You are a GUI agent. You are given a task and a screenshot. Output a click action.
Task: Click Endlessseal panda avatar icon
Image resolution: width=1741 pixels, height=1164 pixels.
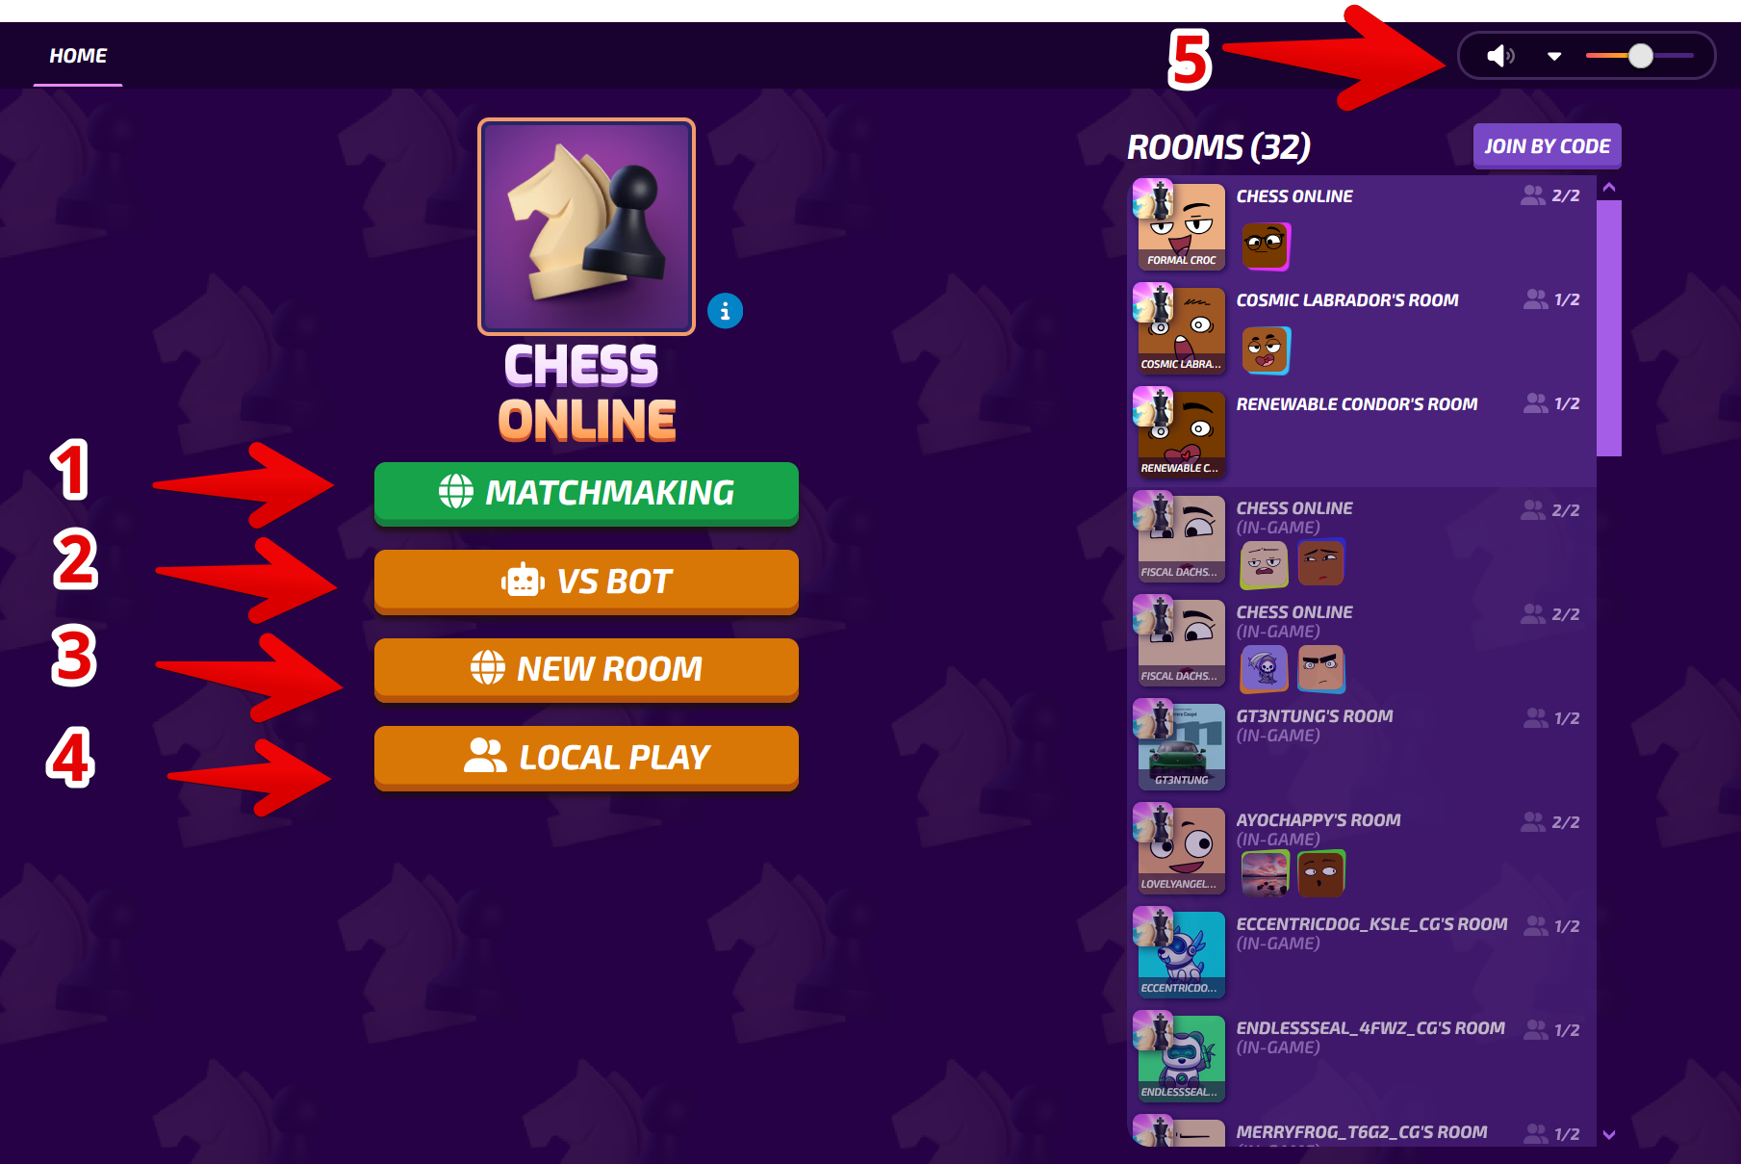point(1181,1058)
